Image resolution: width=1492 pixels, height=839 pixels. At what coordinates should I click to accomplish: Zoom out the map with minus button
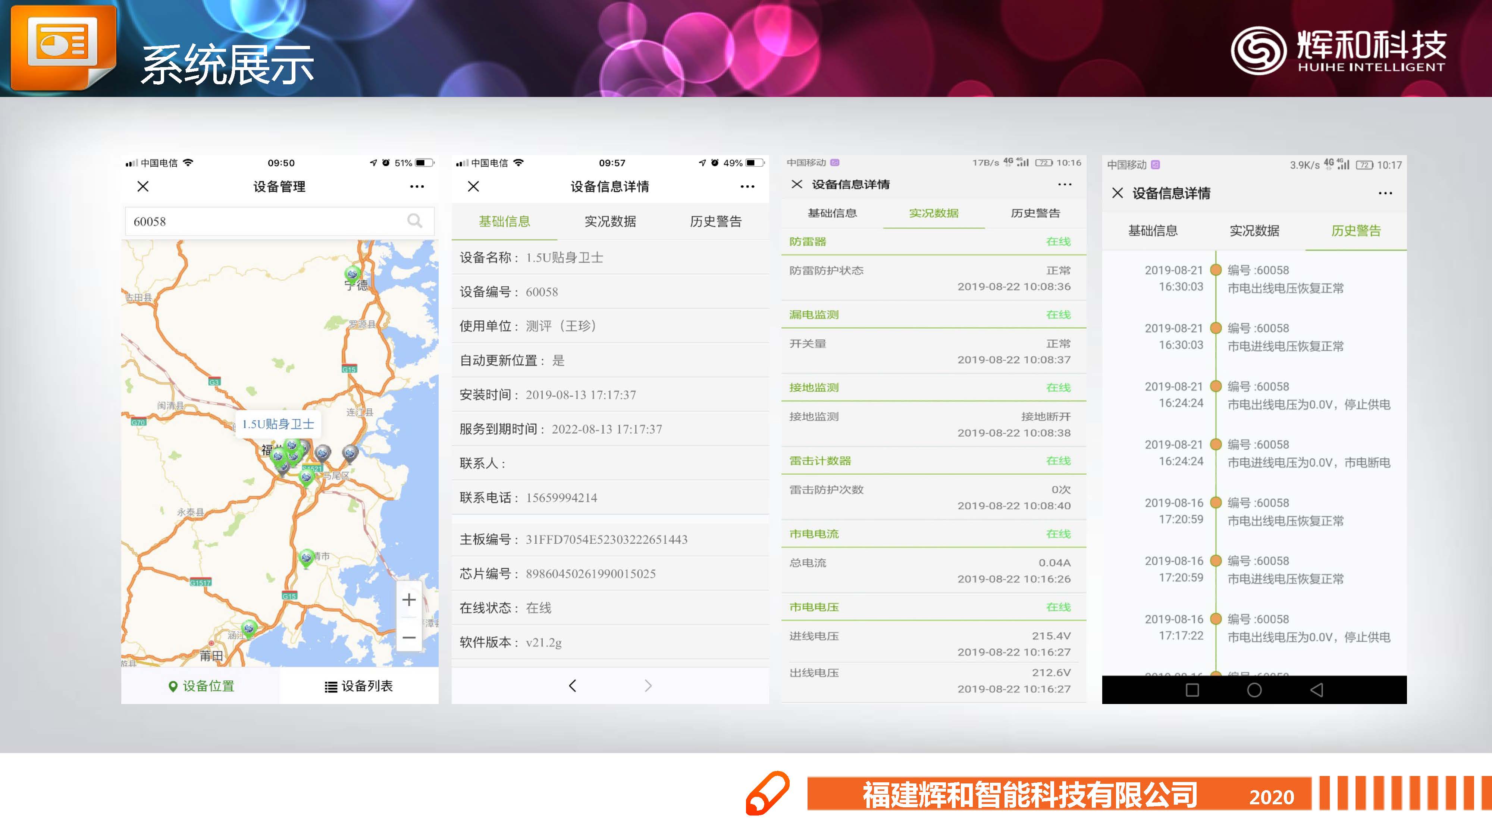tap(409, 638)
